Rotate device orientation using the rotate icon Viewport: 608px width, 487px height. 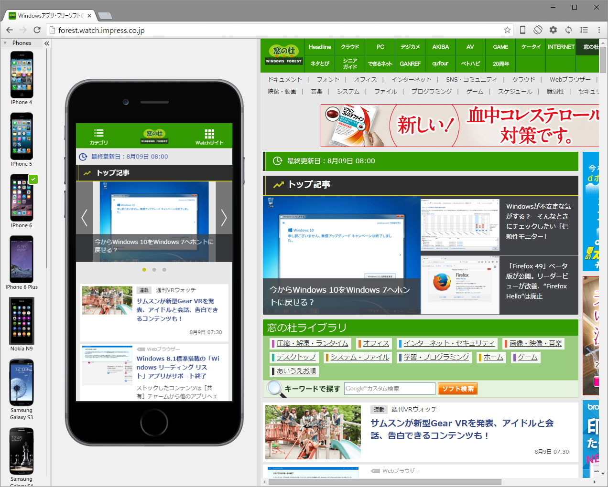point(538,30)
